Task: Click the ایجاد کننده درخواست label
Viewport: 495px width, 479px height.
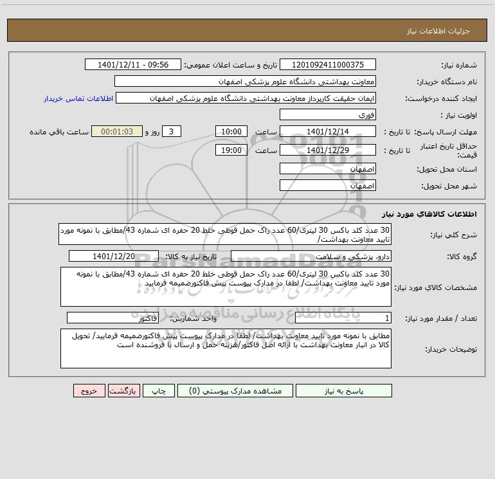Action: click(x=441, y=99)
